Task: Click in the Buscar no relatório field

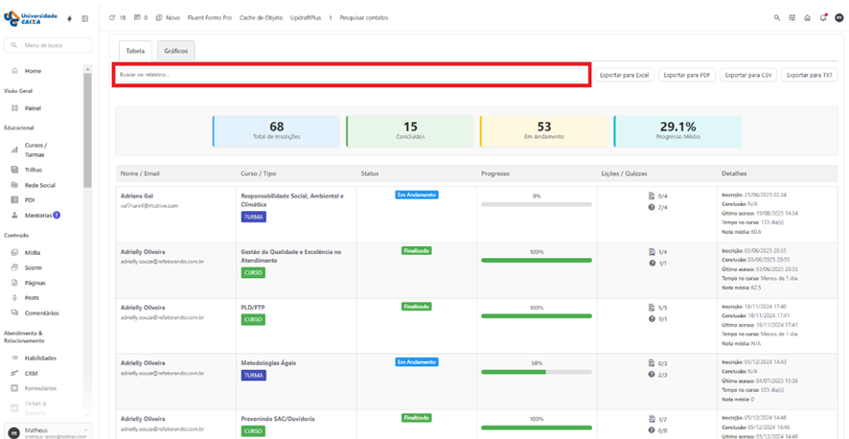Action: pos(351,75)
